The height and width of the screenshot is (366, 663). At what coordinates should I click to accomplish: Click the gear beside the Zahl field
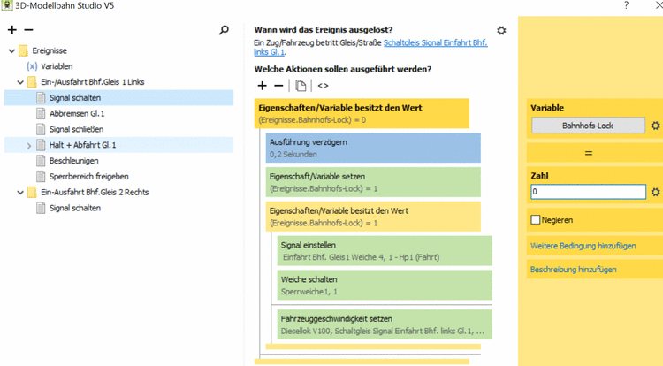(x=655, y=192)
